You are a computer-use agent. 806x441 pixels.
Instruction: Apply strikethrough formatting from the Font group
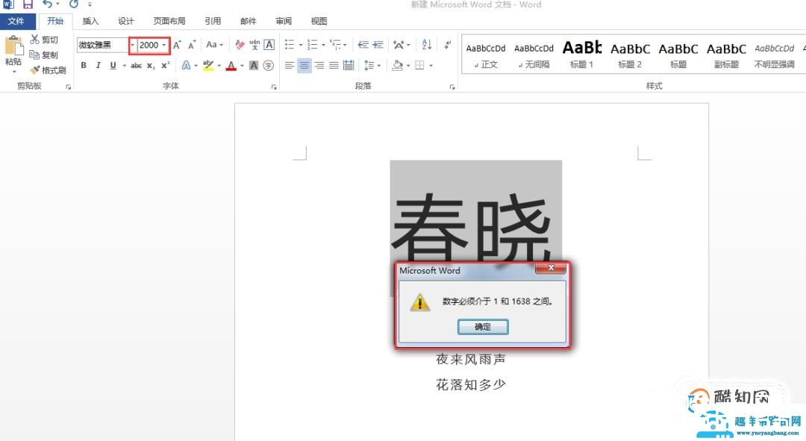pyautogui.click(x=137, y=66)
